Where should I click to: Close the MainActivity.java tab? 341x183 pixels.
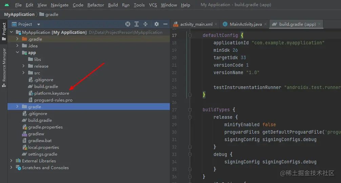[265, 24]
